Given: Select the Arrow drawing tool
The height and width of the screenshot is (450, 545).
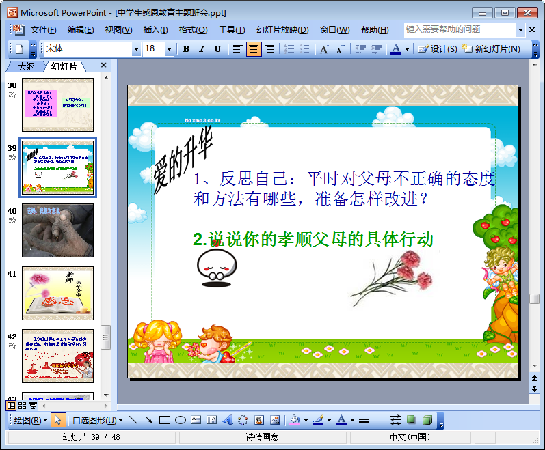Looking at the screenshot, I should point(149,420).
